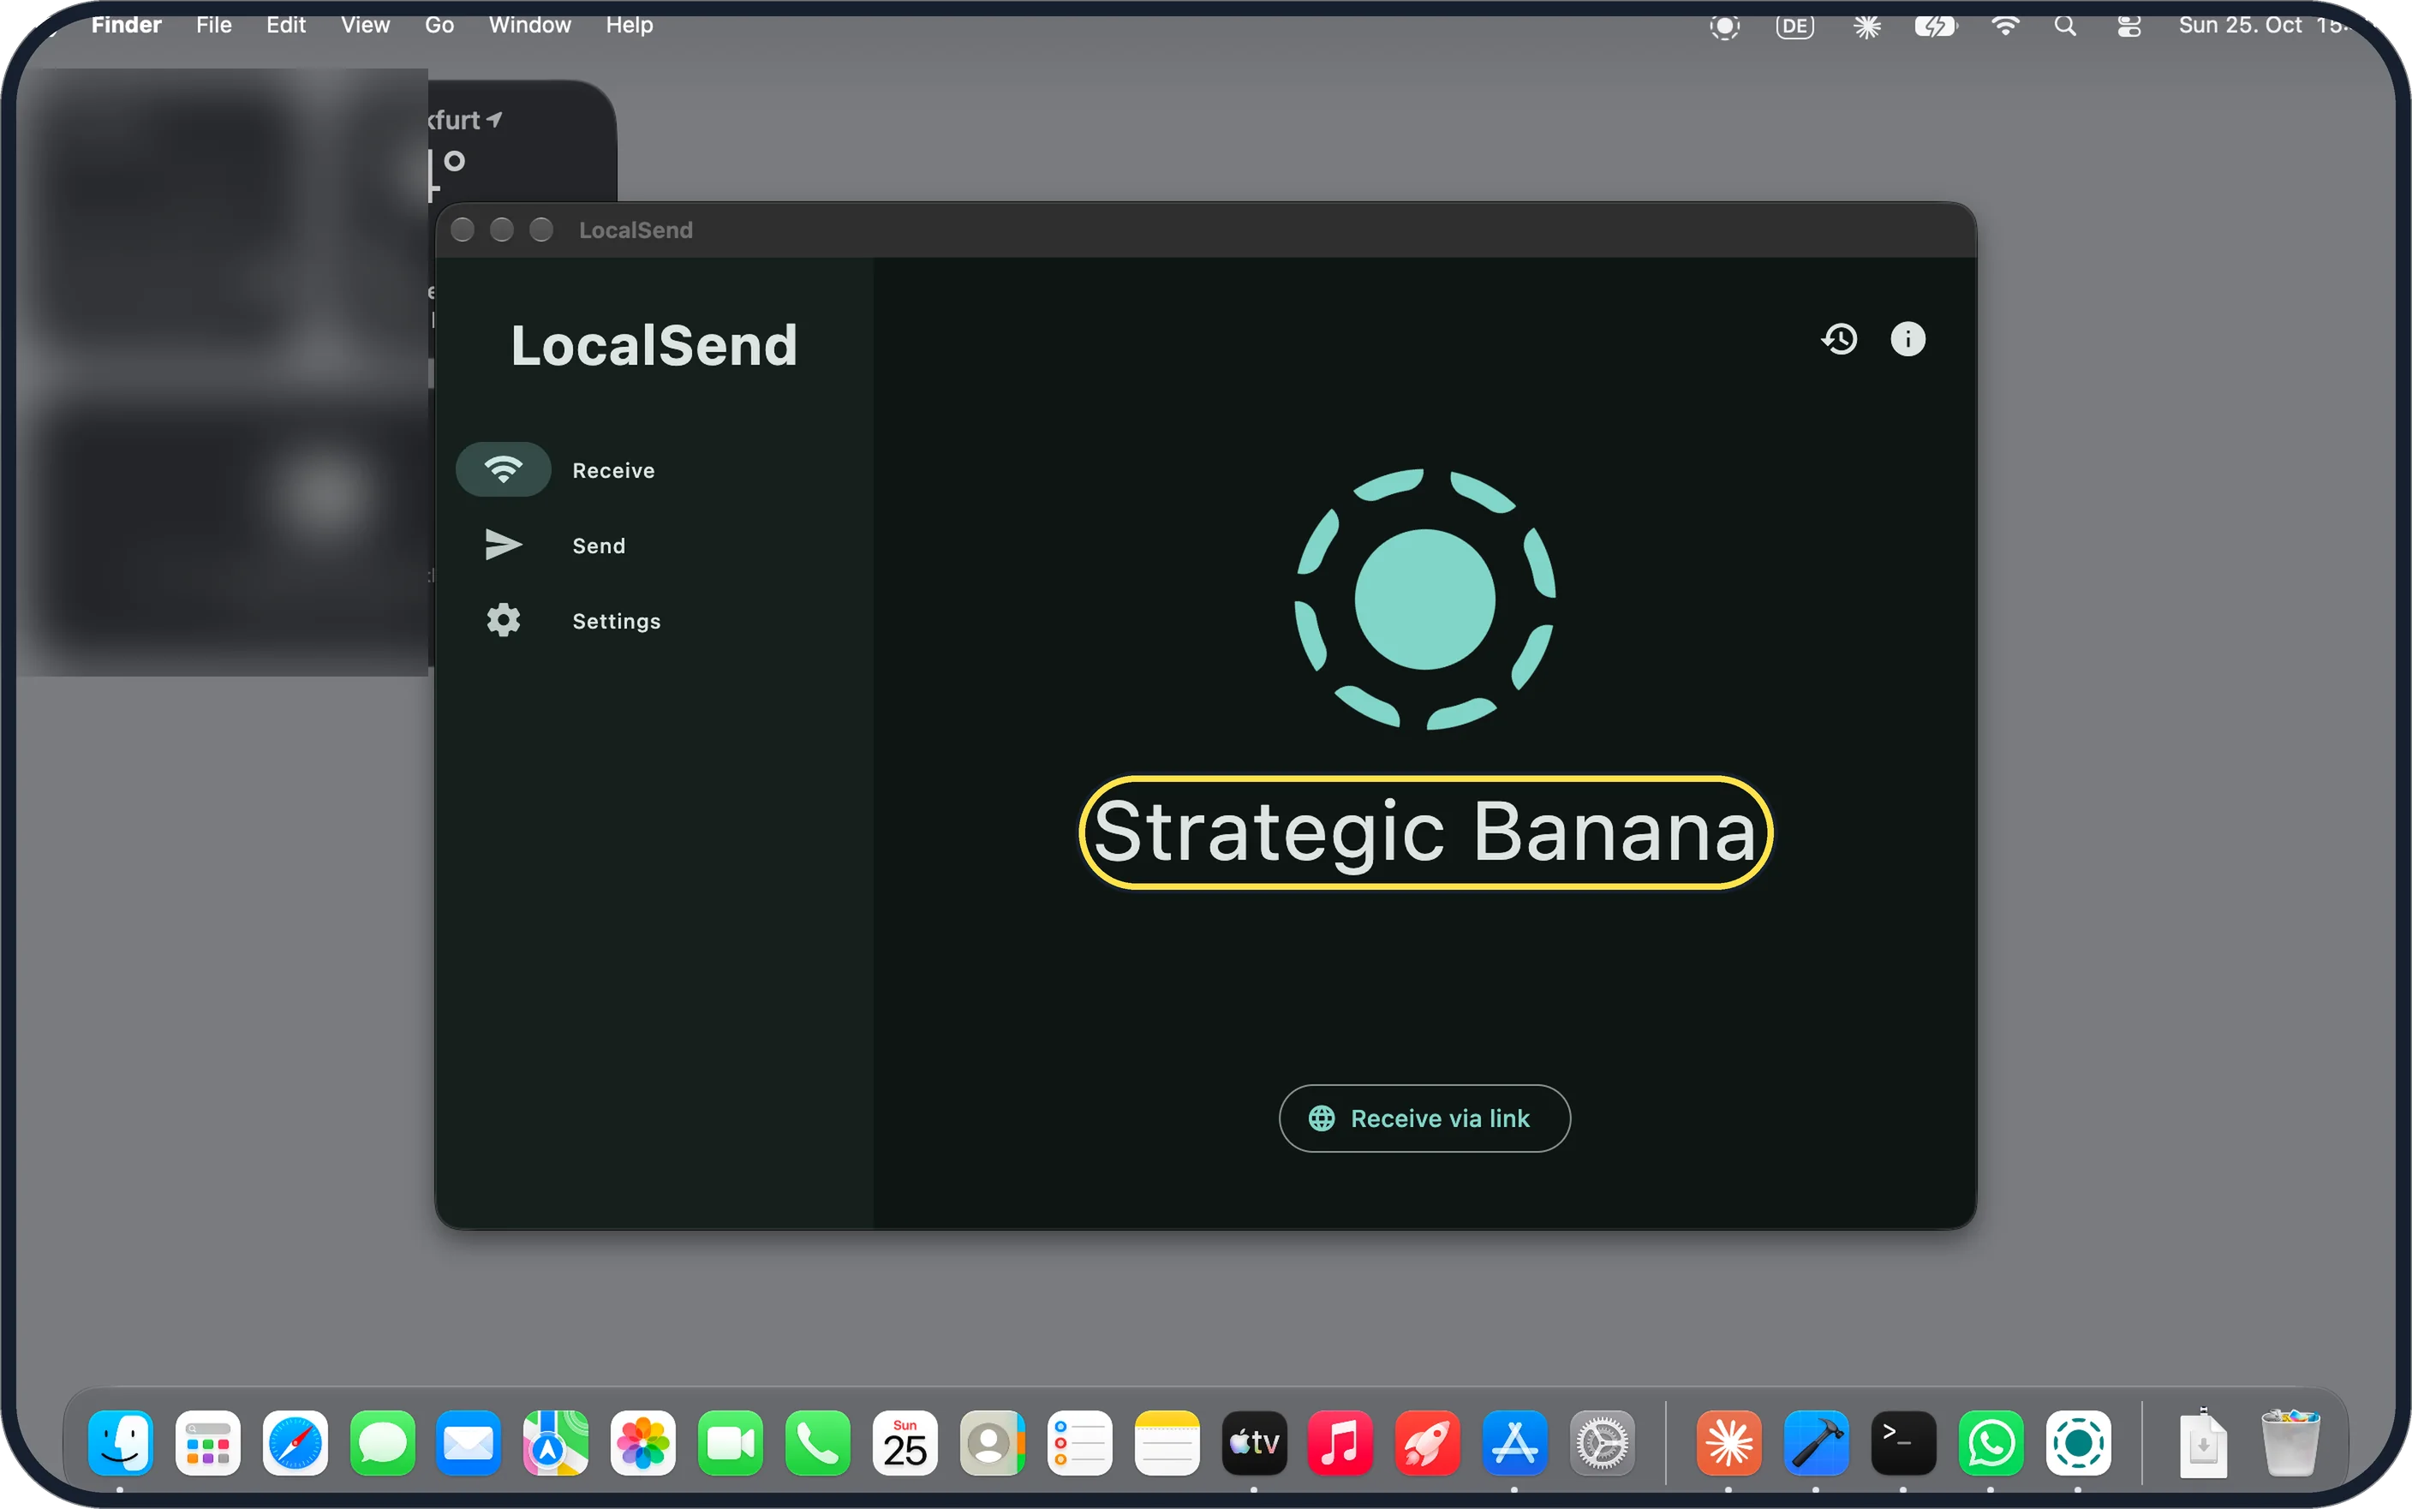Click the screen recording menu bar icon
2412x1509 pixels.
(x=1724, y=27)
